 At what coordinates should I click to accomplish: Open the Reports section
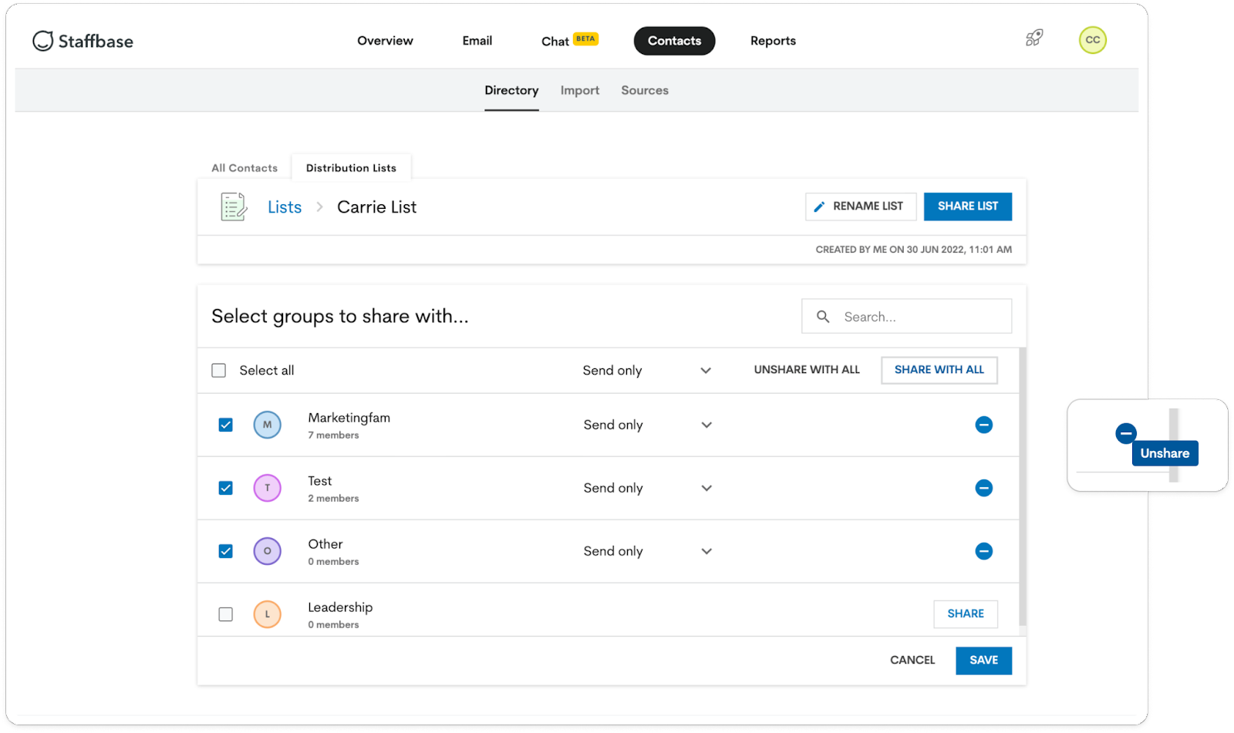pyautogui.click(x=773, y=41)
